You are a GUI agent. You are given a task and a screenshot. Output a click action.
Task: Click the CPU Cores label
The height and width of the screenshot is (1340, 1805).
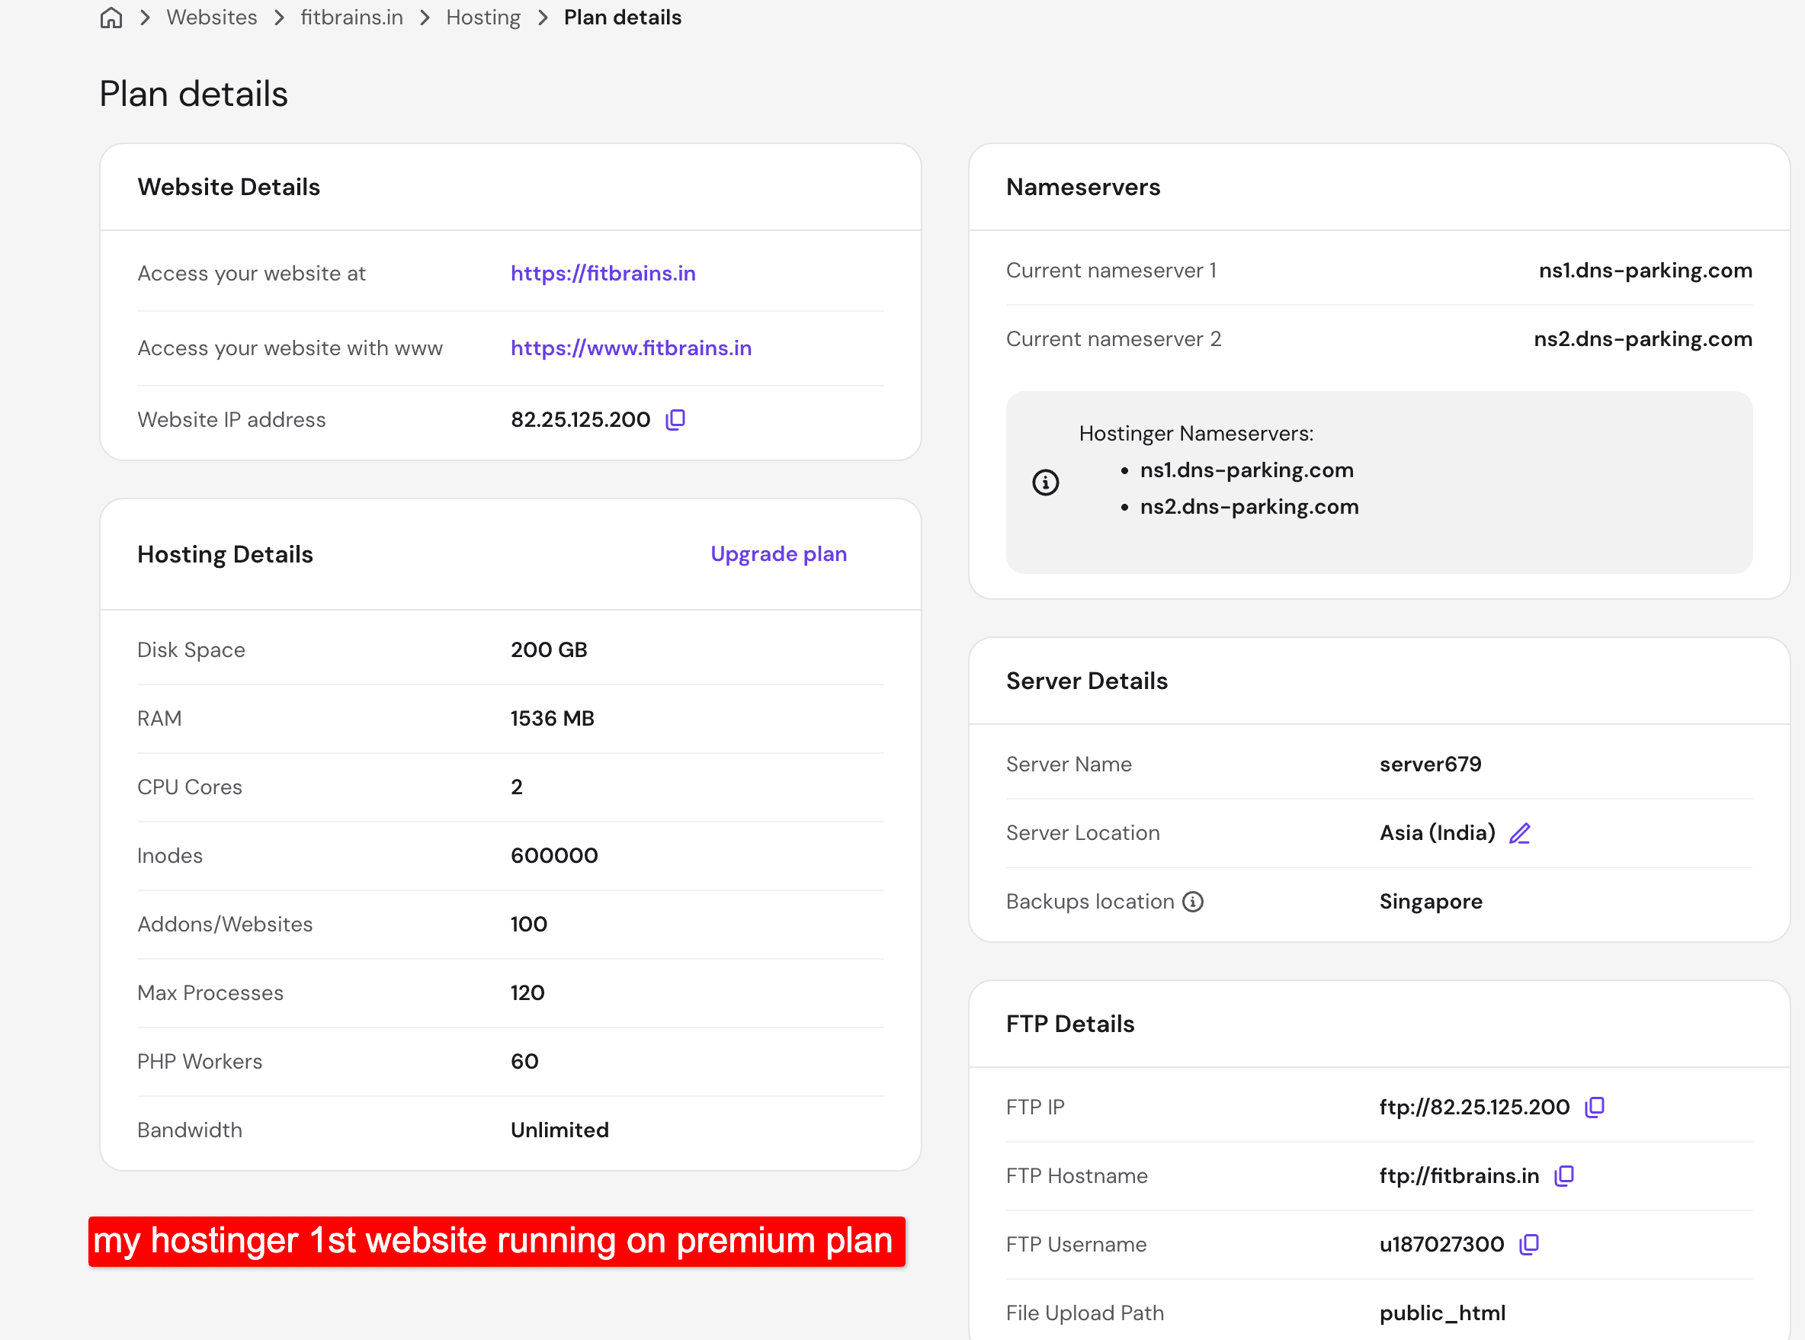[190, 787]
